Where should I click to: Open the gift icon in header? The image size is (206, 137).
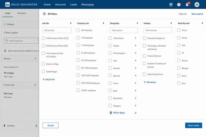tap(171, 5)
